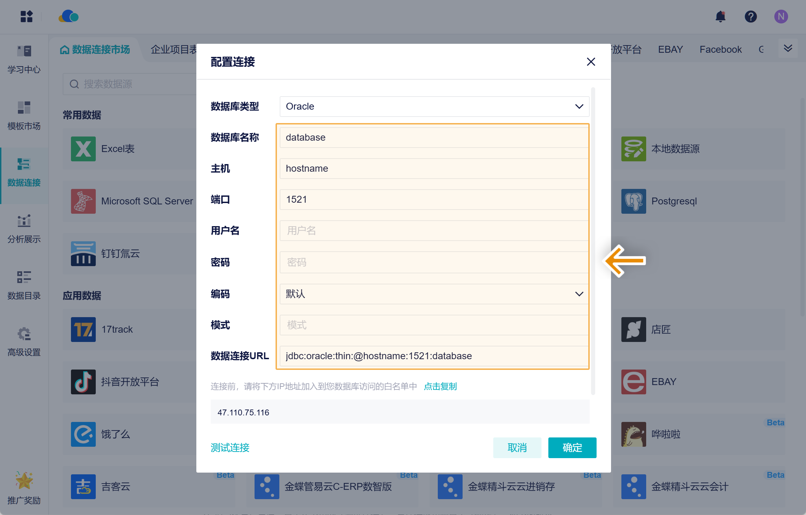Open the notifications bell icon

tap(720, 17)
